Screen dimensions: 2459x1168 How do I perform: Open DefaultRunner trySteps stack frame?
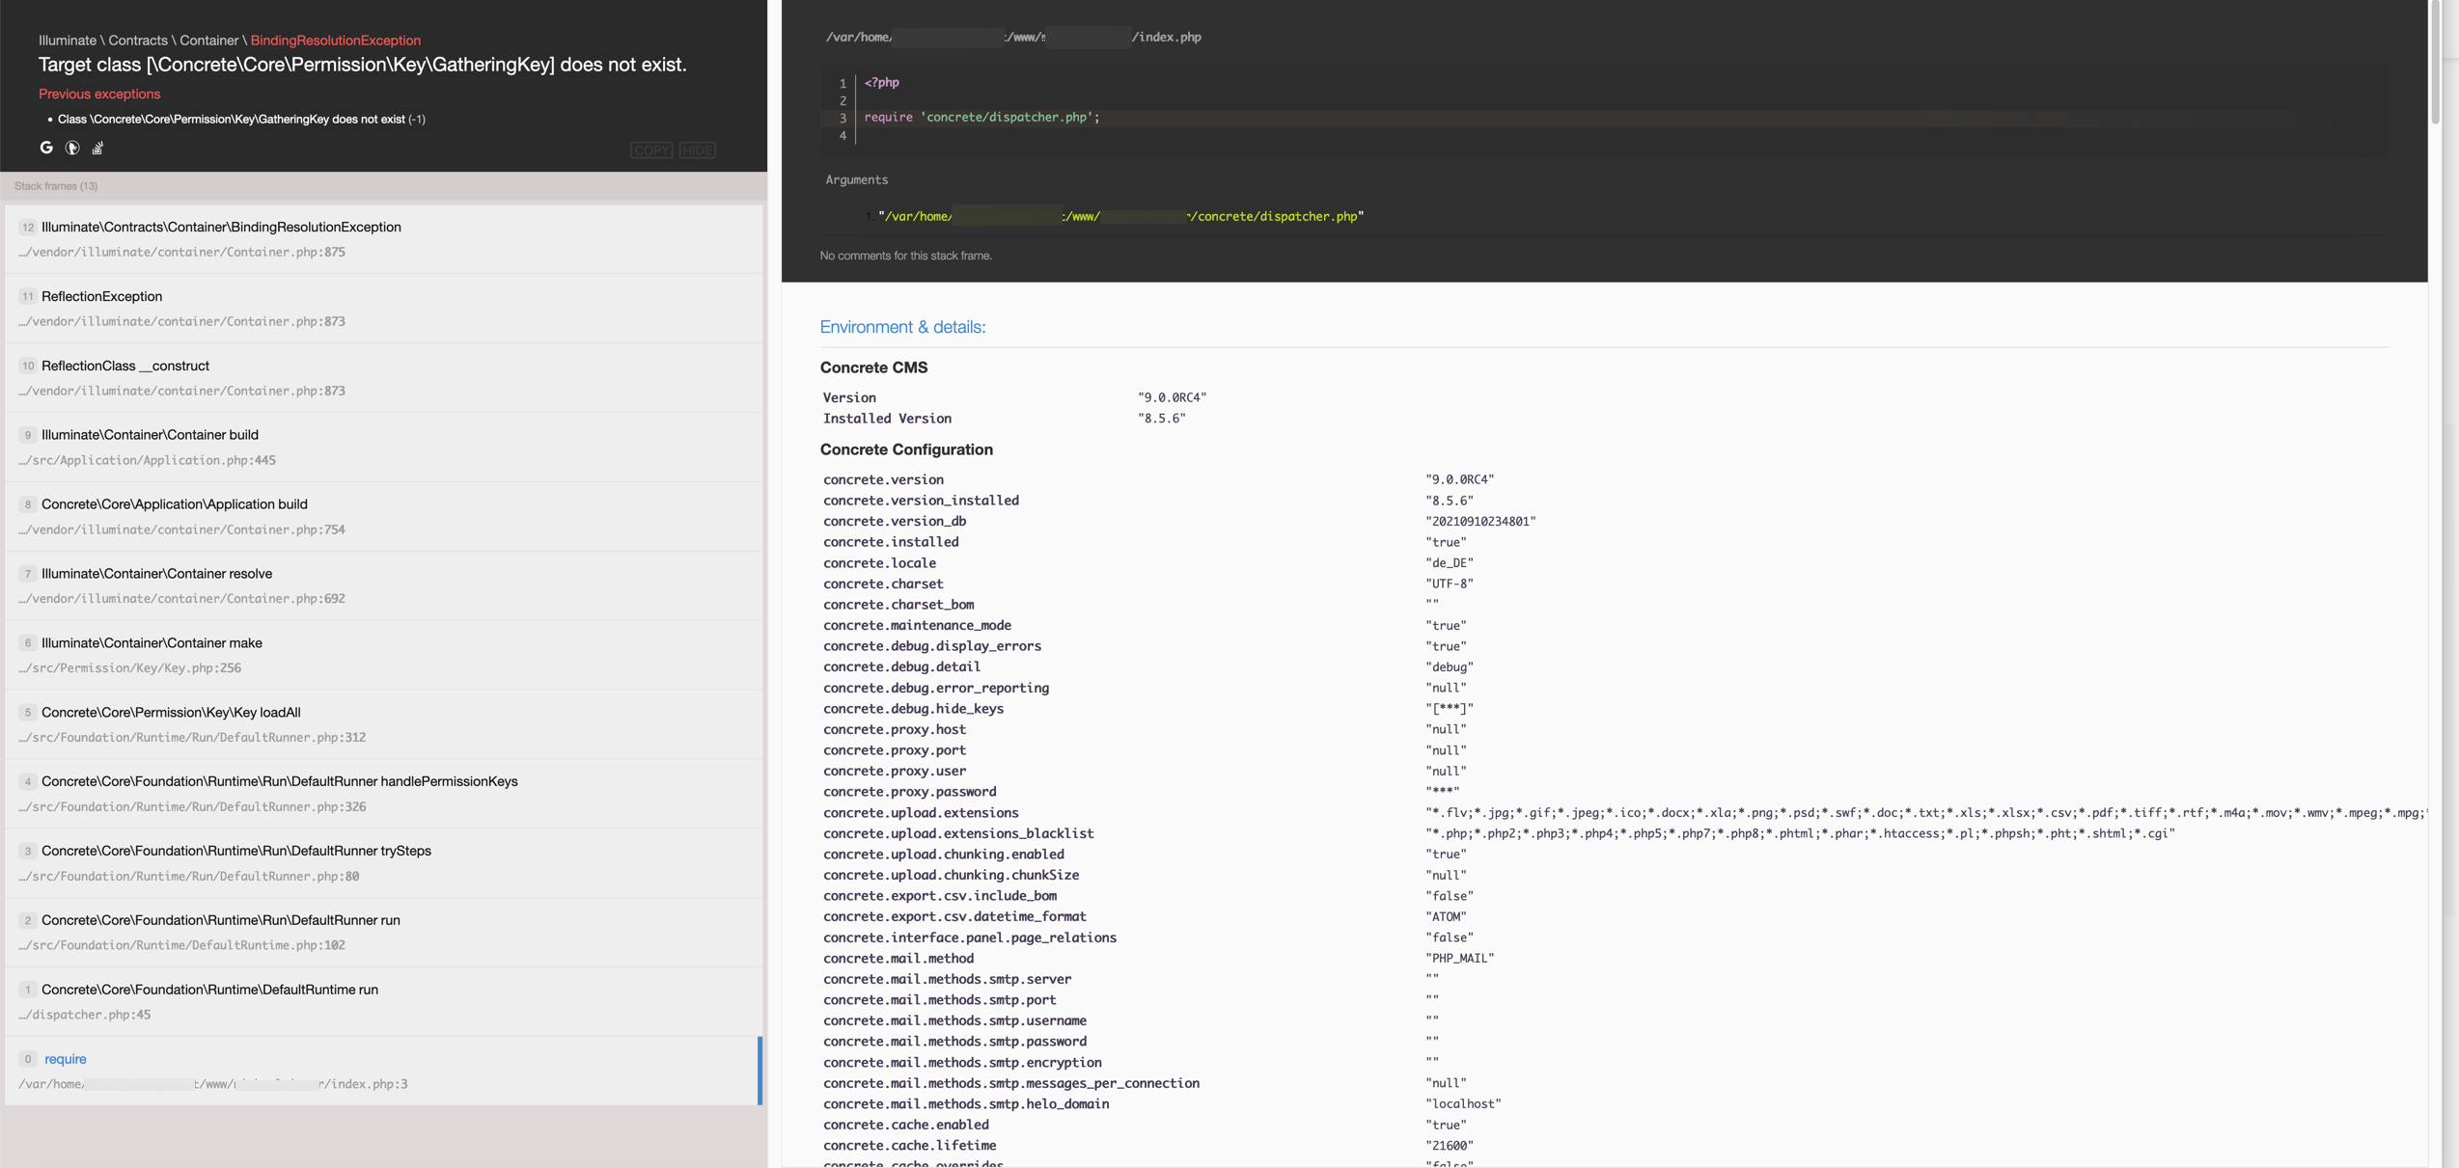coord(384,863)
